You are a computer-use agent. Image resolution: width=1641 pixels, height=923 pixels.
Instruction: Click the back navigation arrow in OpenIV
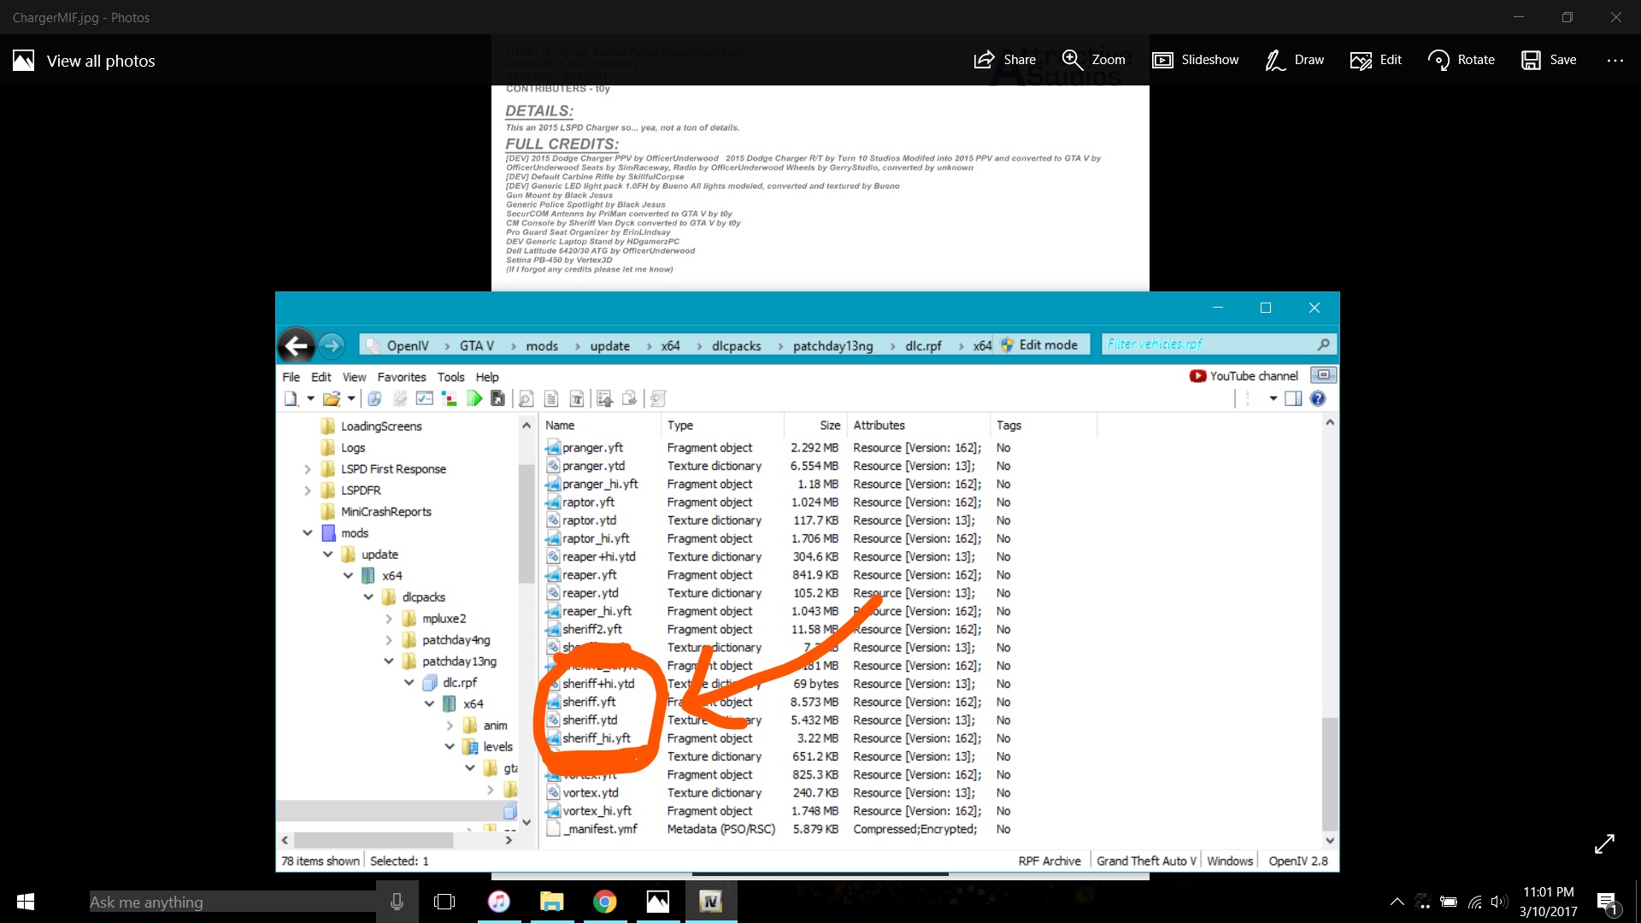(297, 345)
